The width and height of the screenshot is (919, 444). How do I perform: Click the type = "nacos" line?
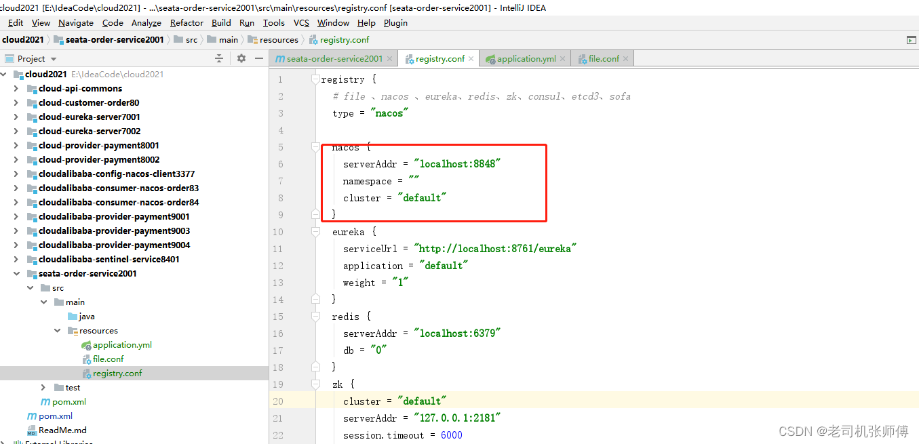370,113
